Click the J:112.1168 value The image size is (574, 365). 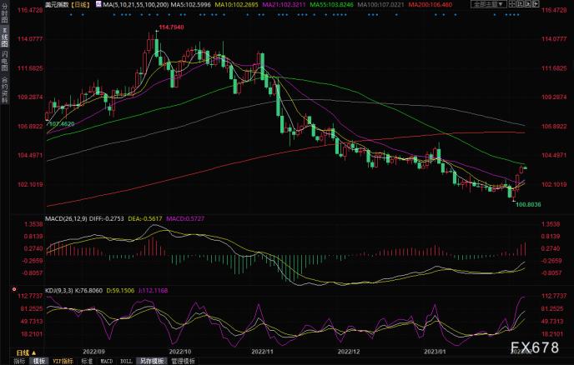tap(153, 291)
